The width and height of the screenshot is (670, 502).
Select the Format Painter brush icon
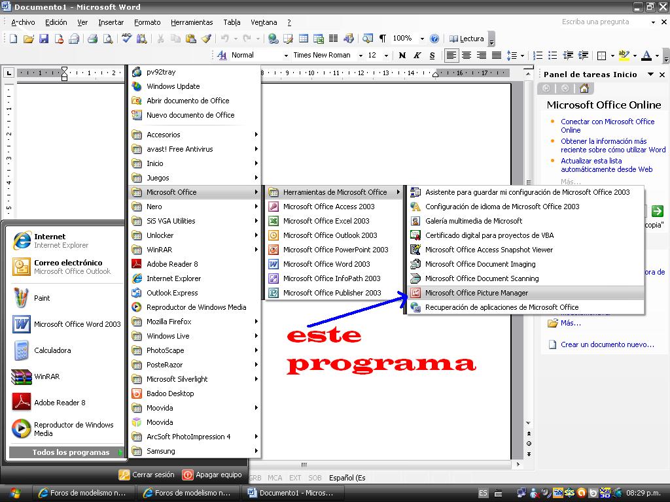tap(206, 39)
